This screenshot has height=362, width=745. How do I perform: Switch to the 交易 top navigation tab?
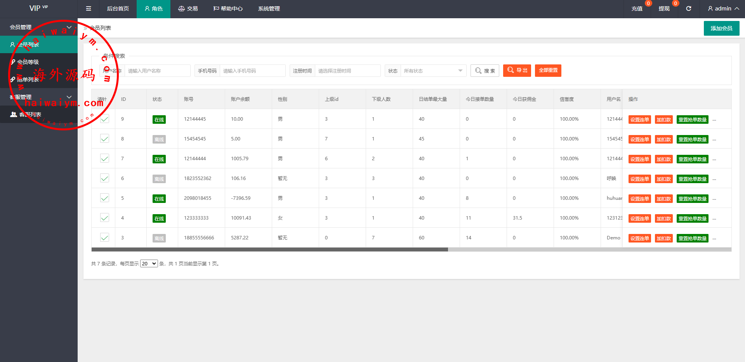point(188,9)
